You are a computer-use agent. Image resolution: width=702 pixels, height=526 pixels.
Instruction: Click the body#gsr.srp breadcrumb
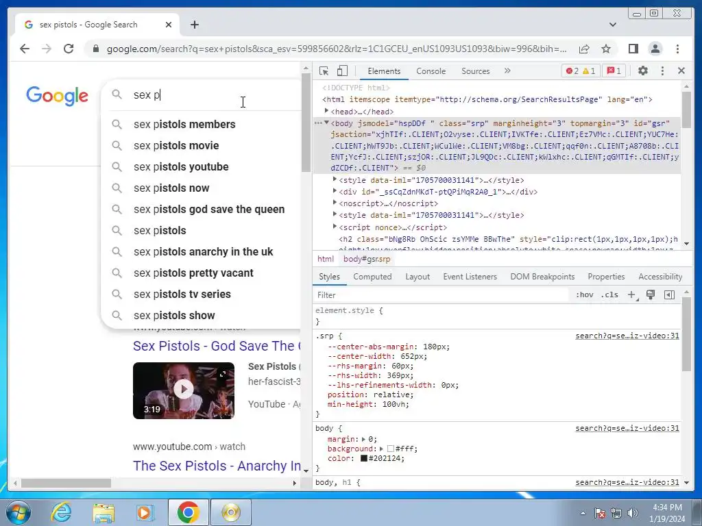(367, 259)
